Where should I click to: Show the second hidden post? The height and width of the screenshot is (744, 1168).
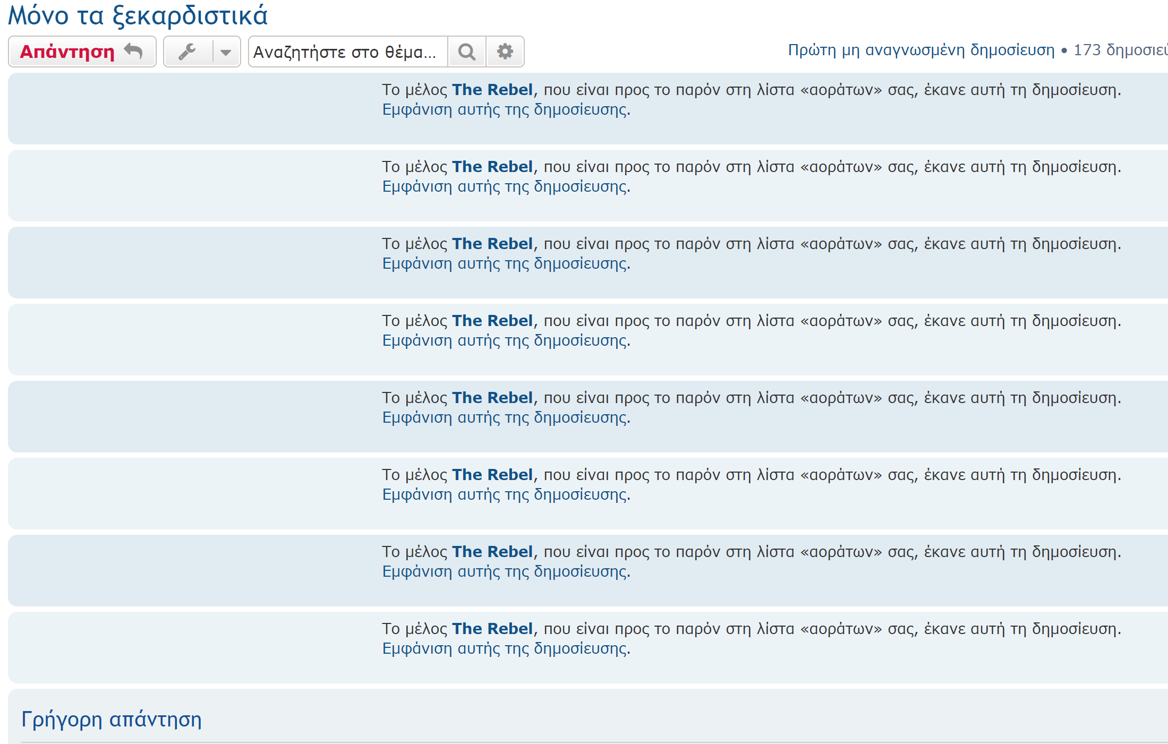[505, 187]
